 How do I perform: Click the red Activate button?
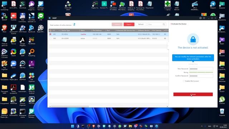[x=193, y=94]
